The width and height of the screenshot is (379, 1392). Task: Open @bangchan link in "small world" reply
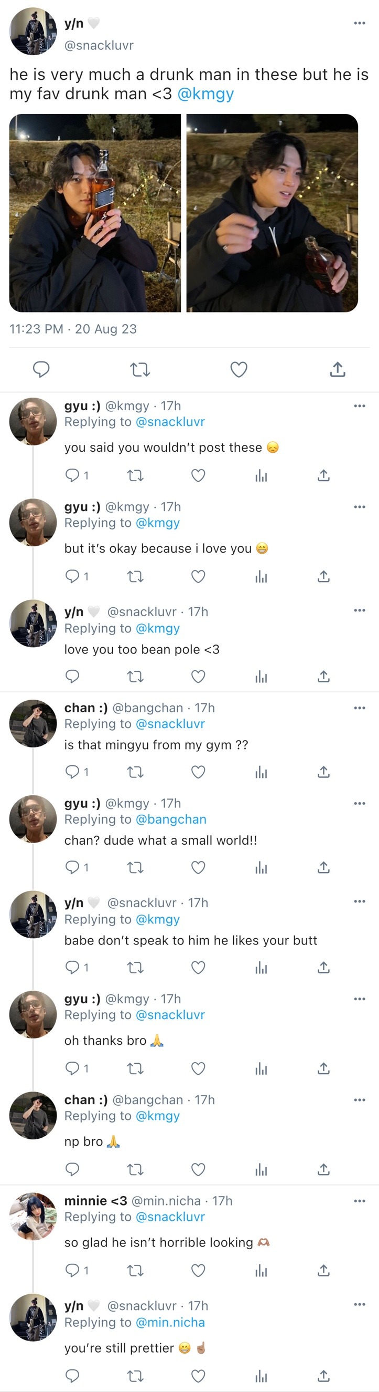pos(171,819)
